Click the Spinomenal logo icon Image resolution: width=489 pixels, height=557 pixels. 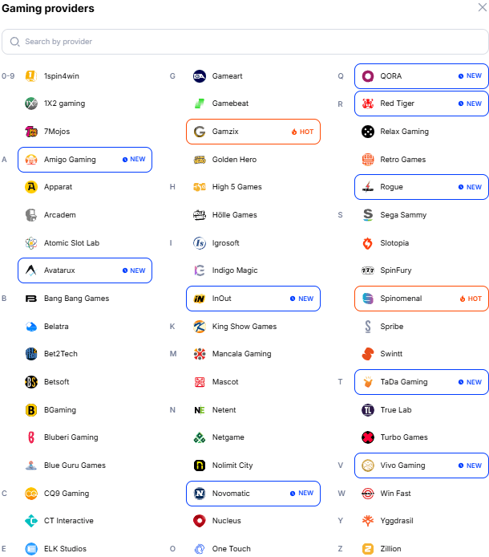[x=368, y=299]
